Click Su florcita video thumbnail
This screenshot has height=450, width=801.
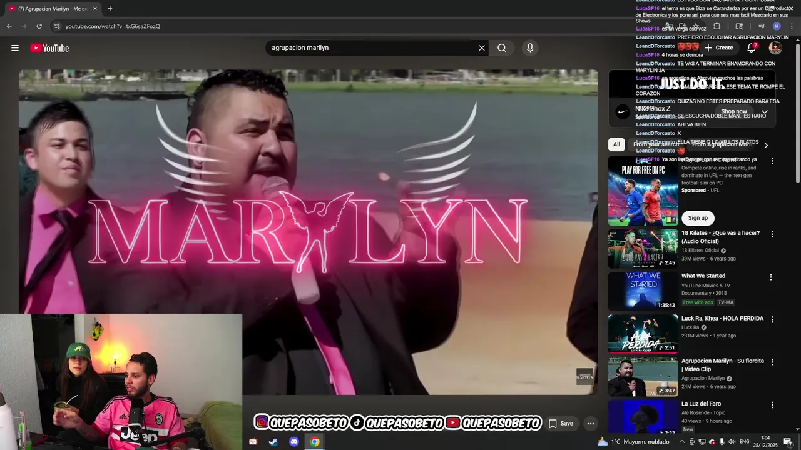tap(643, 376)
